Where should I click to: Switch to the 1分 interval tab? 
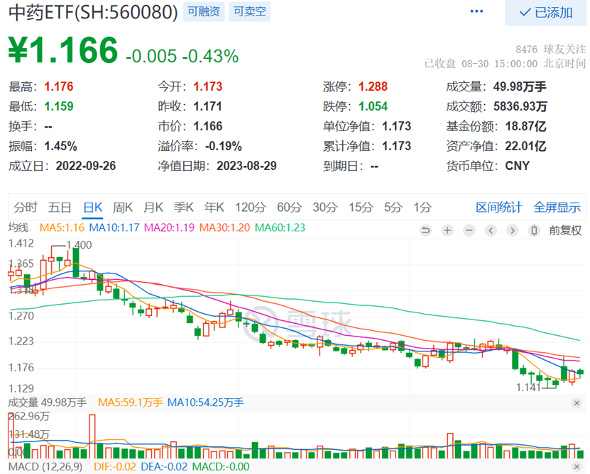[x=422, y=207]
